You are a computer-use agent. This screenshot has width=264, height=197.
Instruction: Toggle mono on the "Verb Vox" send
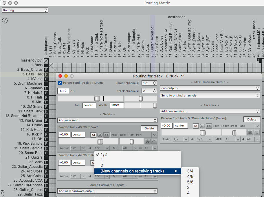[106, 135]
